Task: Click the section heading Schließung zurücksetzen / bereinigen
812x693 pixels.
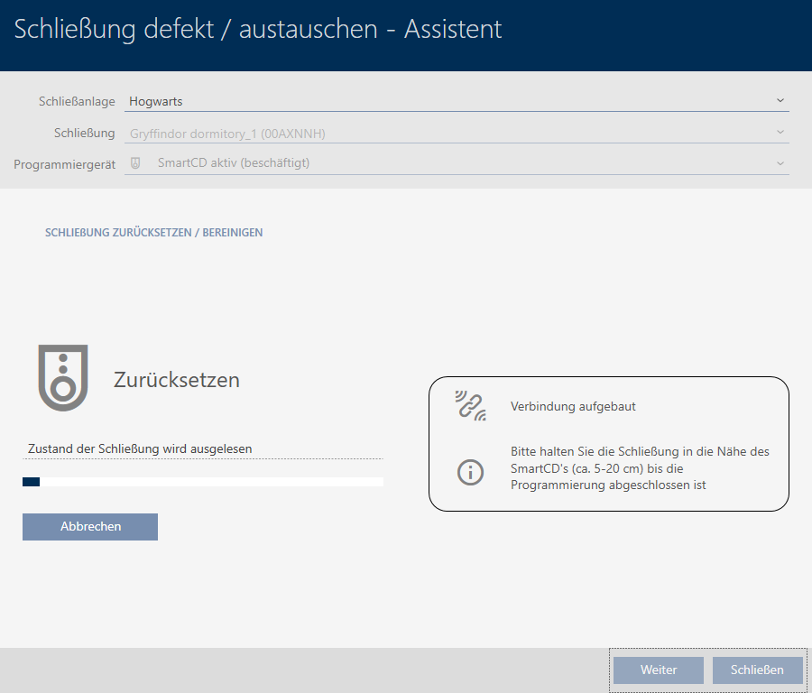Action: tap(153, 233)
